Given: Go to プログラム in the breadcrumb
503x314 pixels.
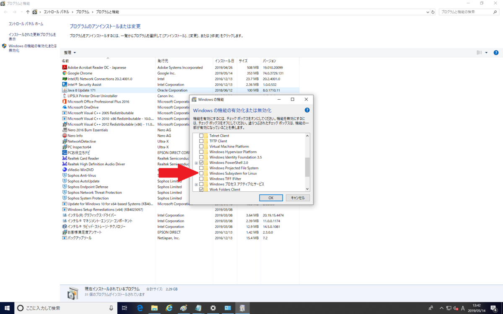Looking at the screenshot, I should (x=83, y=12).
